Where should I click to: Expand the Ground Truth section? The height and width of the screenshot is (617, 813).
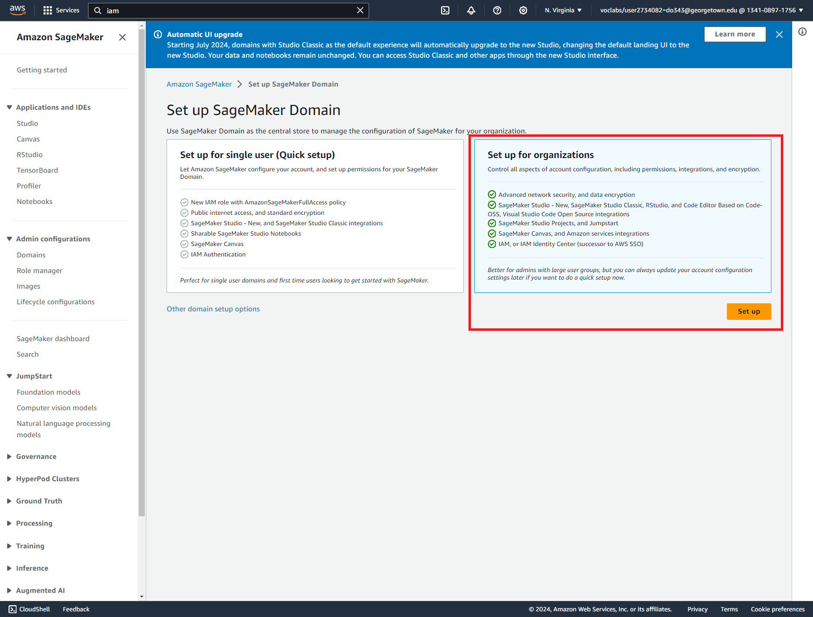click(x=9, y=501)
